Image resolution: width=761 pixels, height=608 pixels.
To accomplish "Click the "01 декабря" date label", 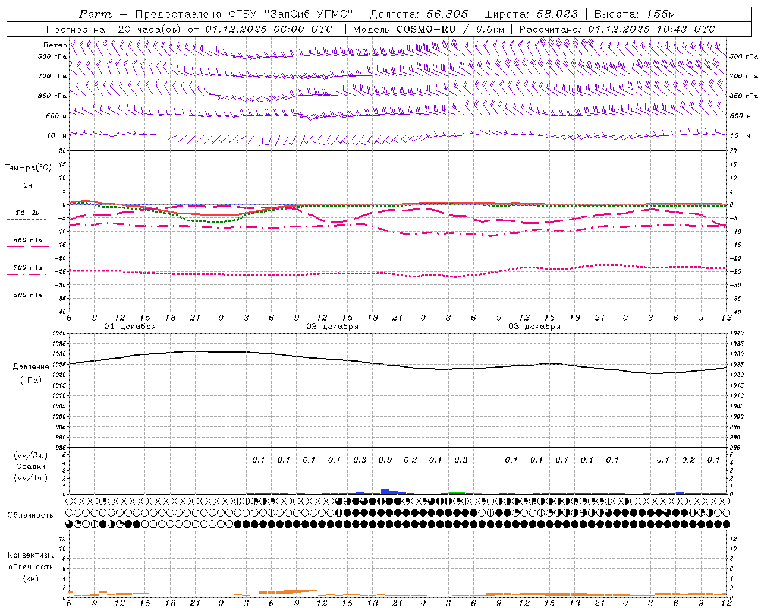I will coord(130,327).
